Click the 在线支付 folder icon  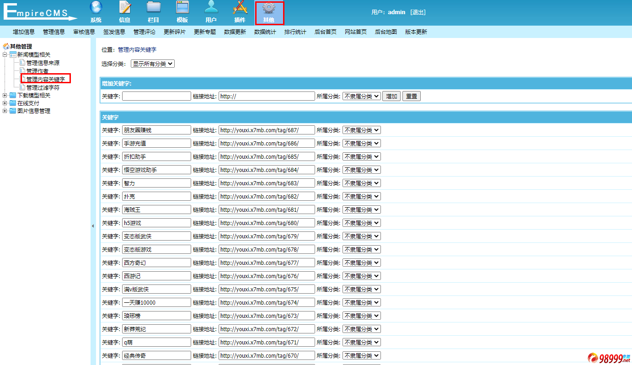[13, 103]
